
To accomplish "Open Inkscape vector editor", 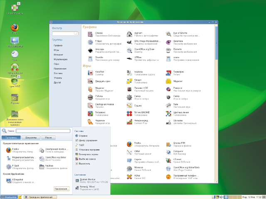I will (x=104, y=51).
